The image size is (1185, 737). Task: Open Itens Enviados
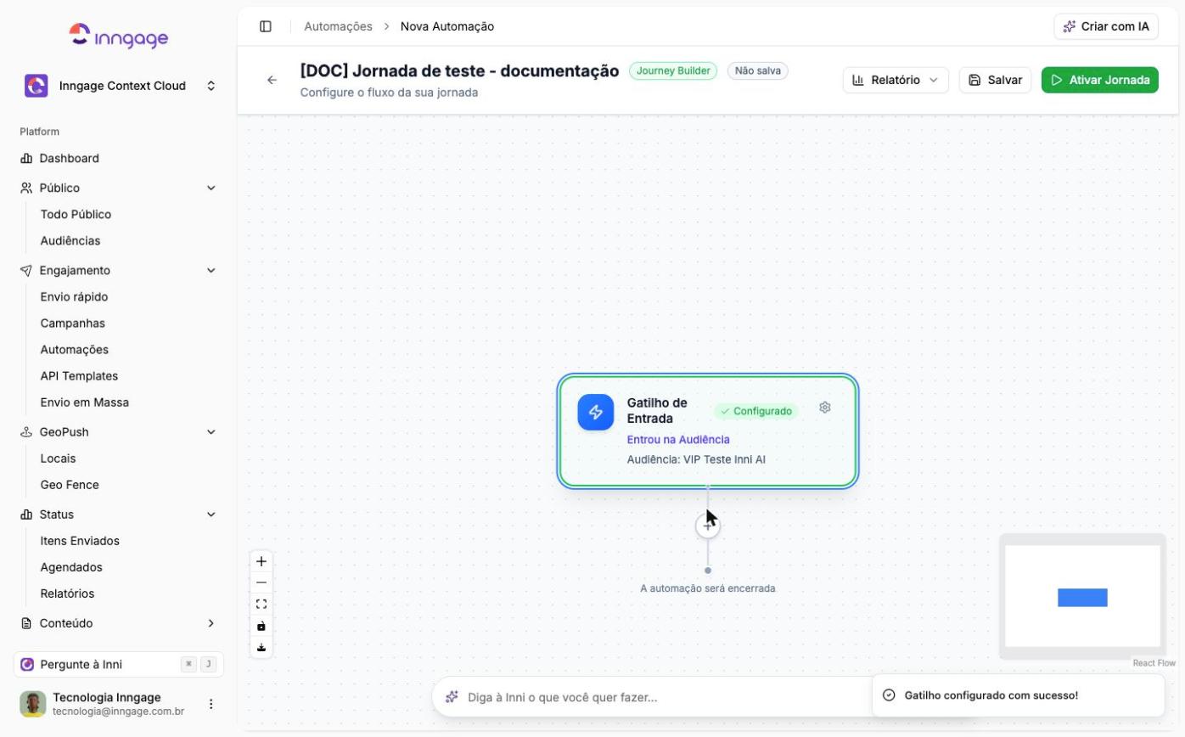point(80,541)
